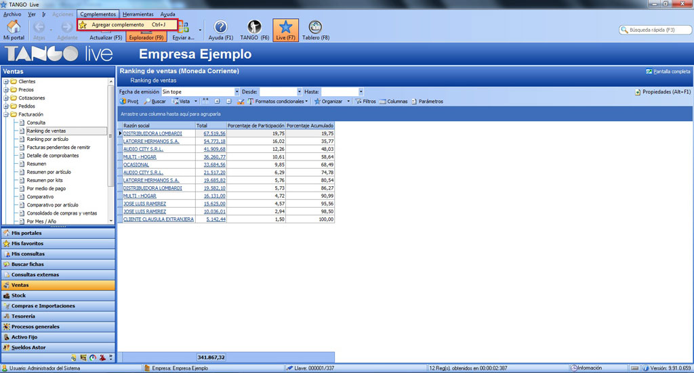Launch TANGO (F6) toolbar icon
The image size is (694, 373).
coord(255,30)
